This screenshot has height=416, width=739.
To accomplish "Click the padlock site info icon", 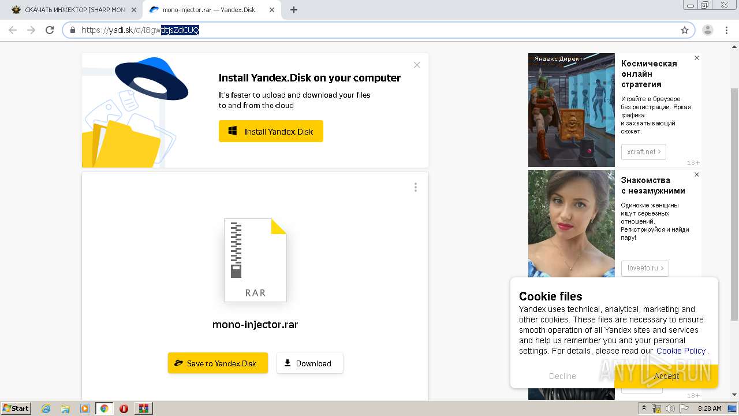I will 73,30.
